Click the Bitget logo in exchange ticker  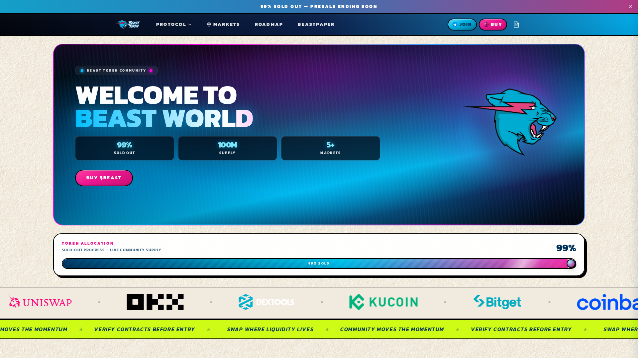(x=497, y=302)
